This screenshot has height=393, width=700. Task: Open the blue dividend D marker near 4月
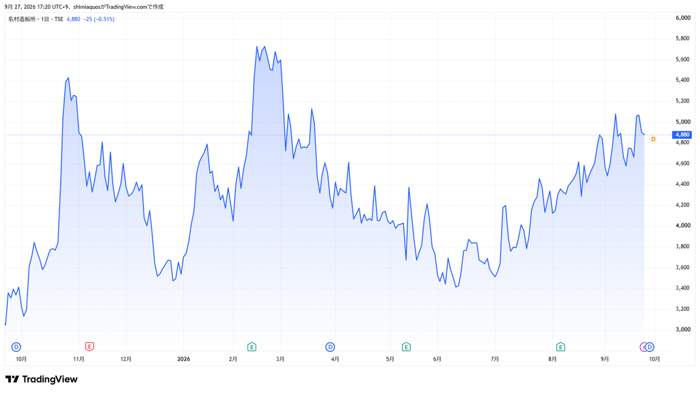point(330,347)
